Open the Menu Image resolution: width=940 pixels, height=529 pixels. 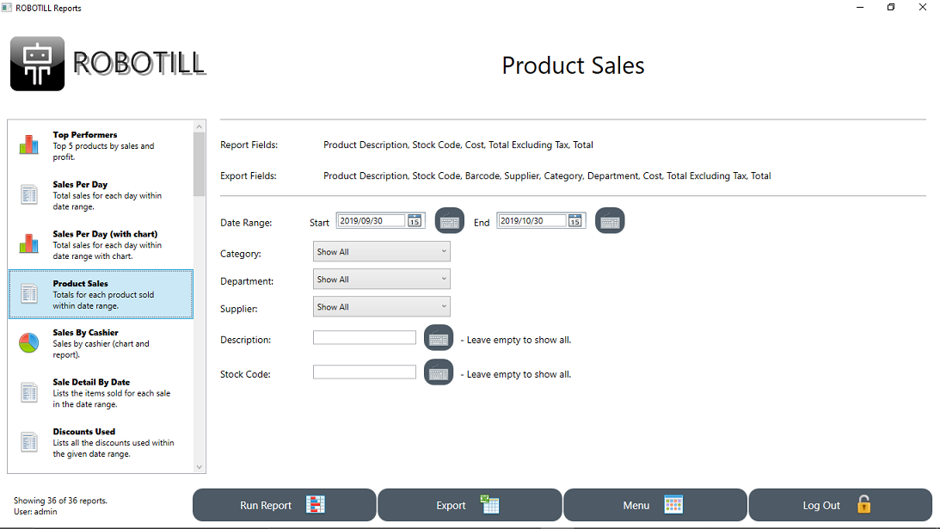point(654,505)
